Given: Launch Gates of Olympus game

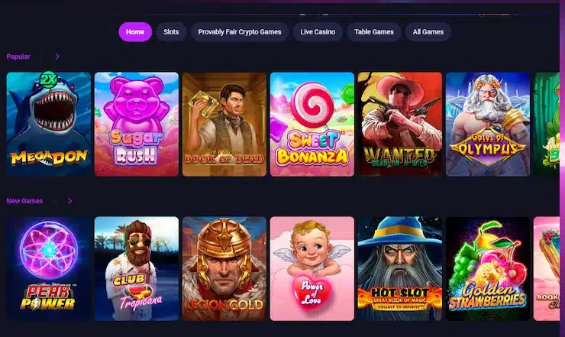Looking at the screenshot, I should point(488,124).
